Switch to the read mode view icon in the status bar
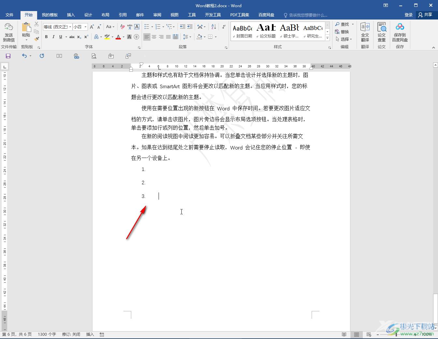Viewport: 438px width, 339px height. click(x=344, y=334)
